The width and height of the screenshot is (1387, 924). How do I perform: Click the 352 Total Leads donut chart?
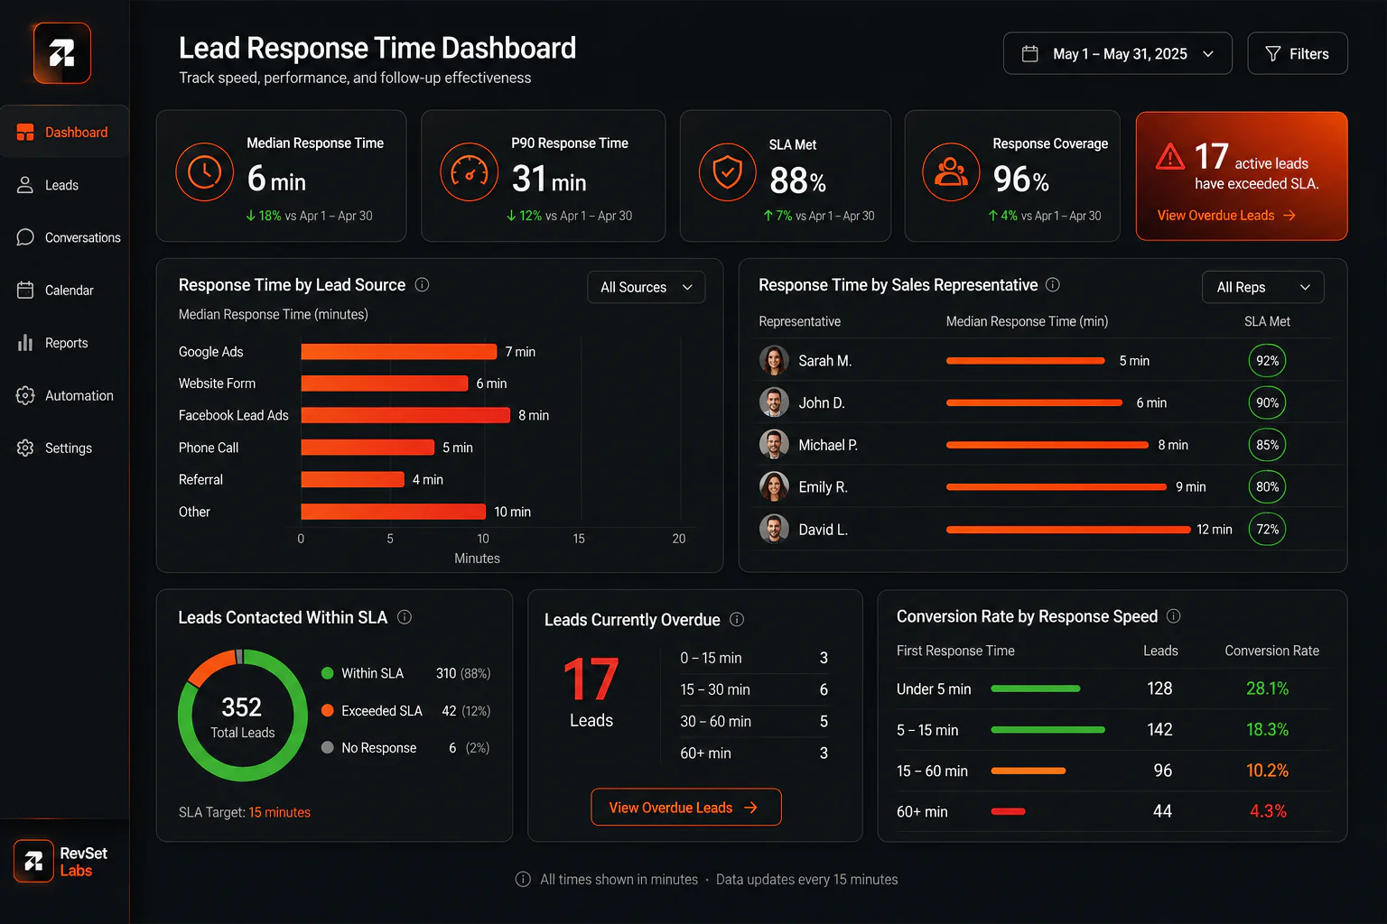coord(243,716)
